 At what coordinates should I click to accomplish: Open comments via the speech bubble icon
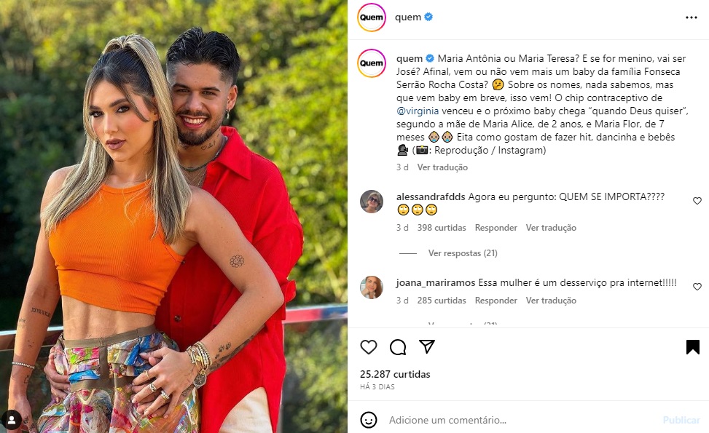(398, 346)
